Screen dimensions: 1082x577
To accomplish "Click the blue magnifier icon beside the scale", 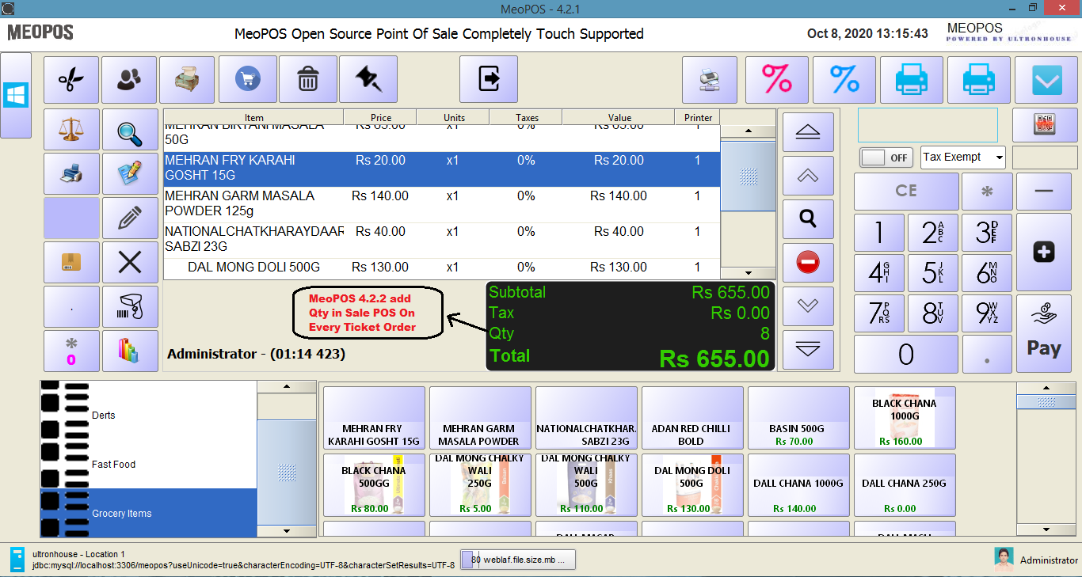I will [x=130, y=130].
